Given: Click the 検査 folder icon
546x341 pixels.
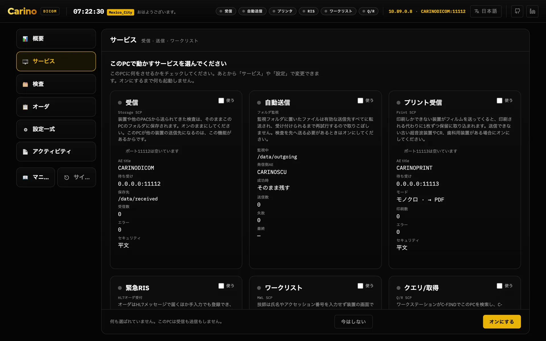Looking at the screenshot, I should 25,84.
